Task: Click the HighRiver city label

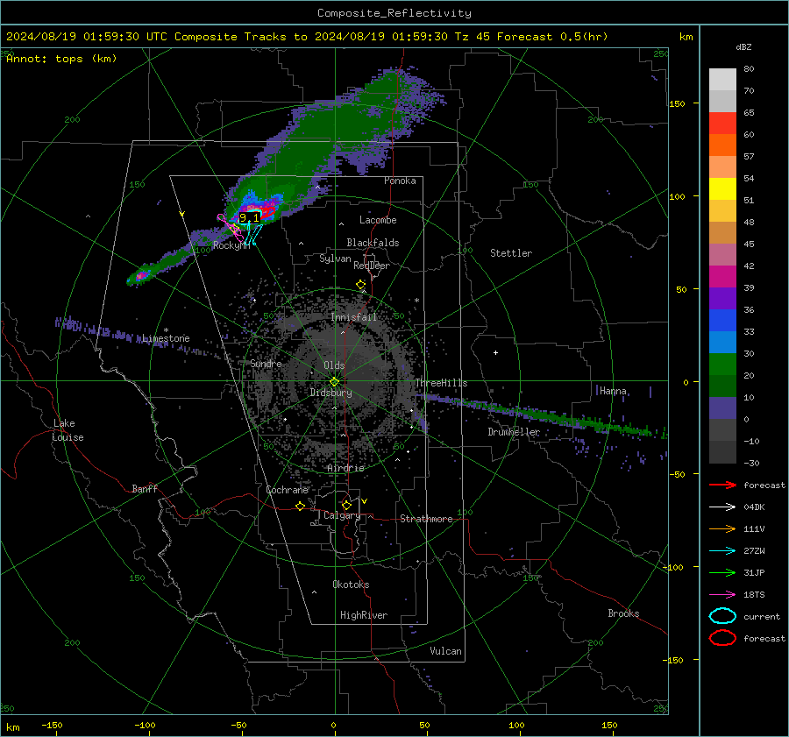Action: pos(364,615)
